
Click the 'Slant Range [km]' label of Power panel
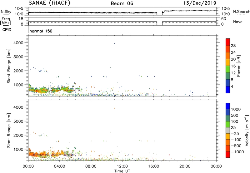click(x=9, y=66)
